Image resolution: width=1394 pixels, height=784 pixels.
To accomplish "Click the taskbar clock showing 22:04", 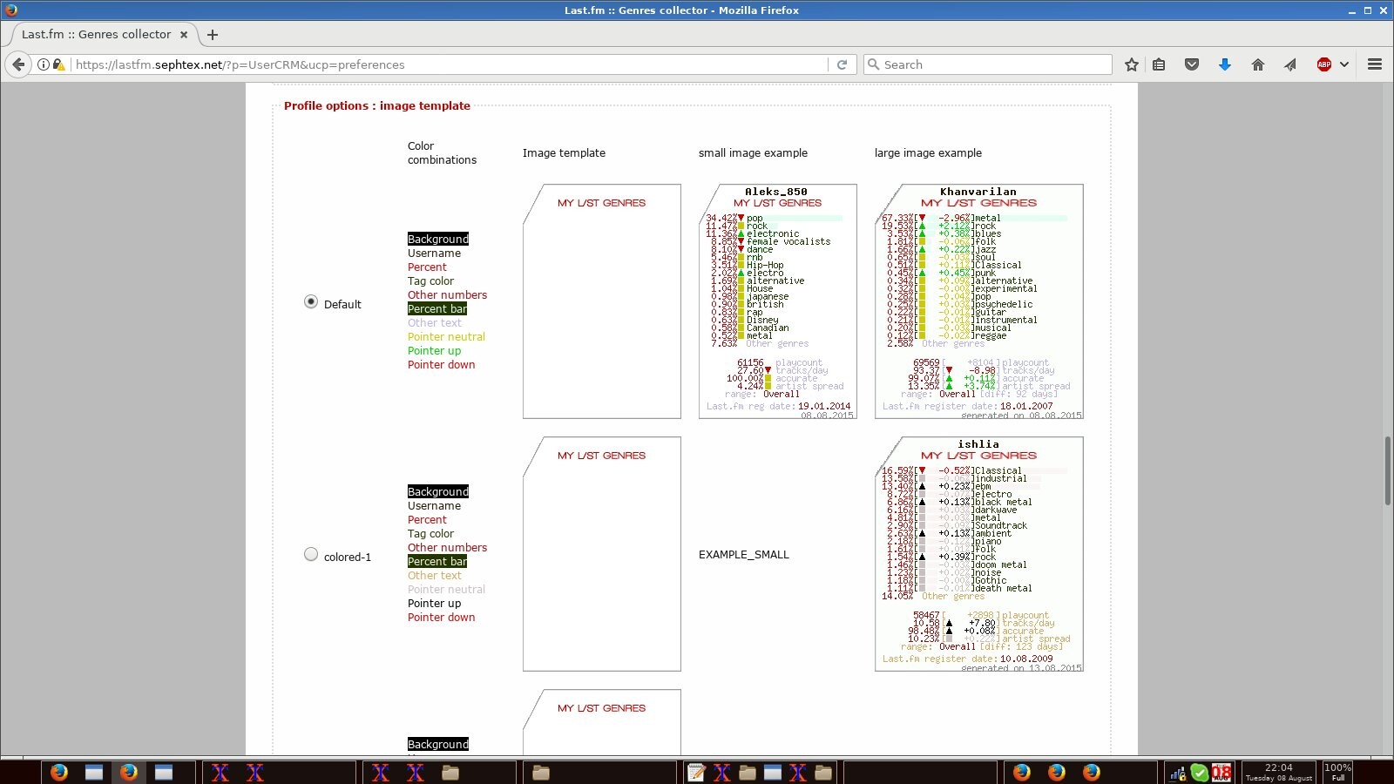I will pos(1278,772).
